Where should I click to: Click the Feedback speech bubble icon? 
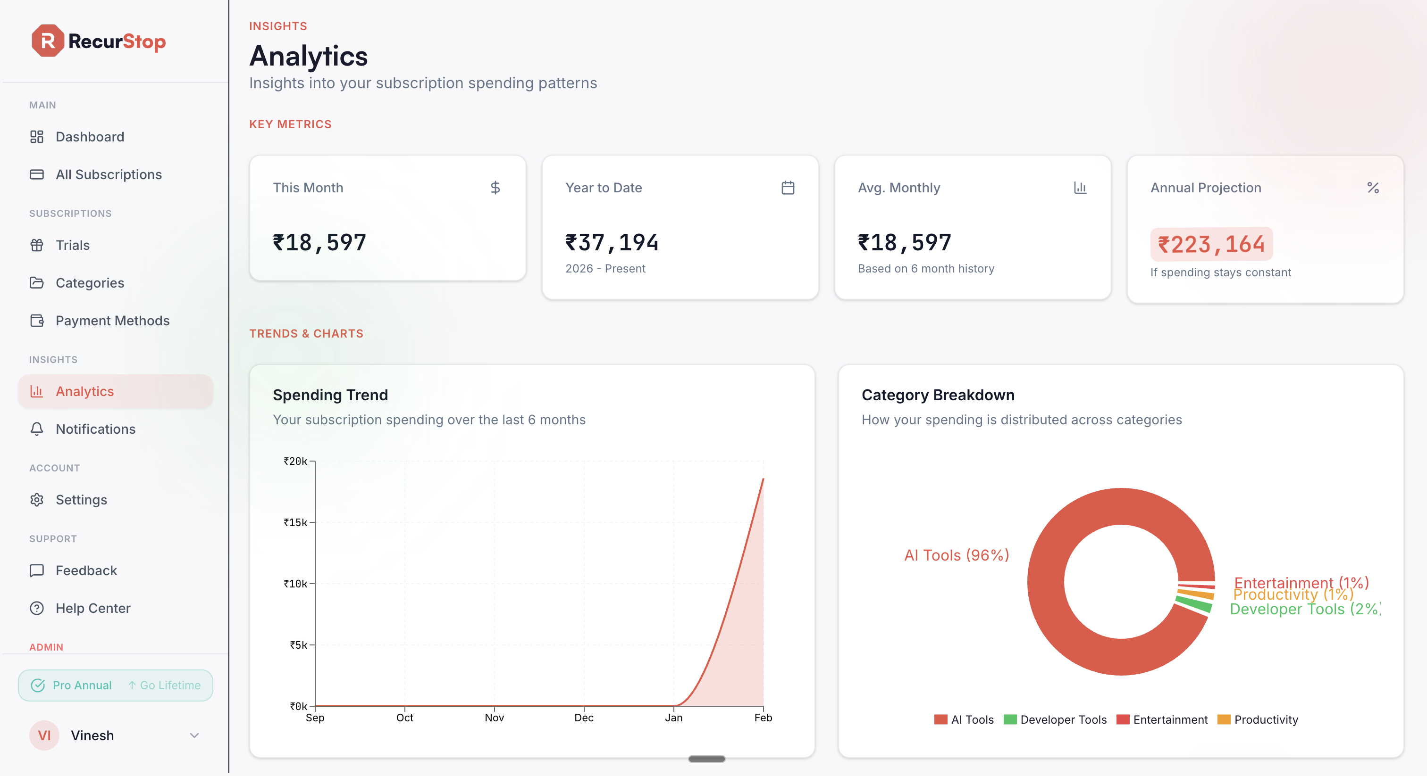click(37, 570)
